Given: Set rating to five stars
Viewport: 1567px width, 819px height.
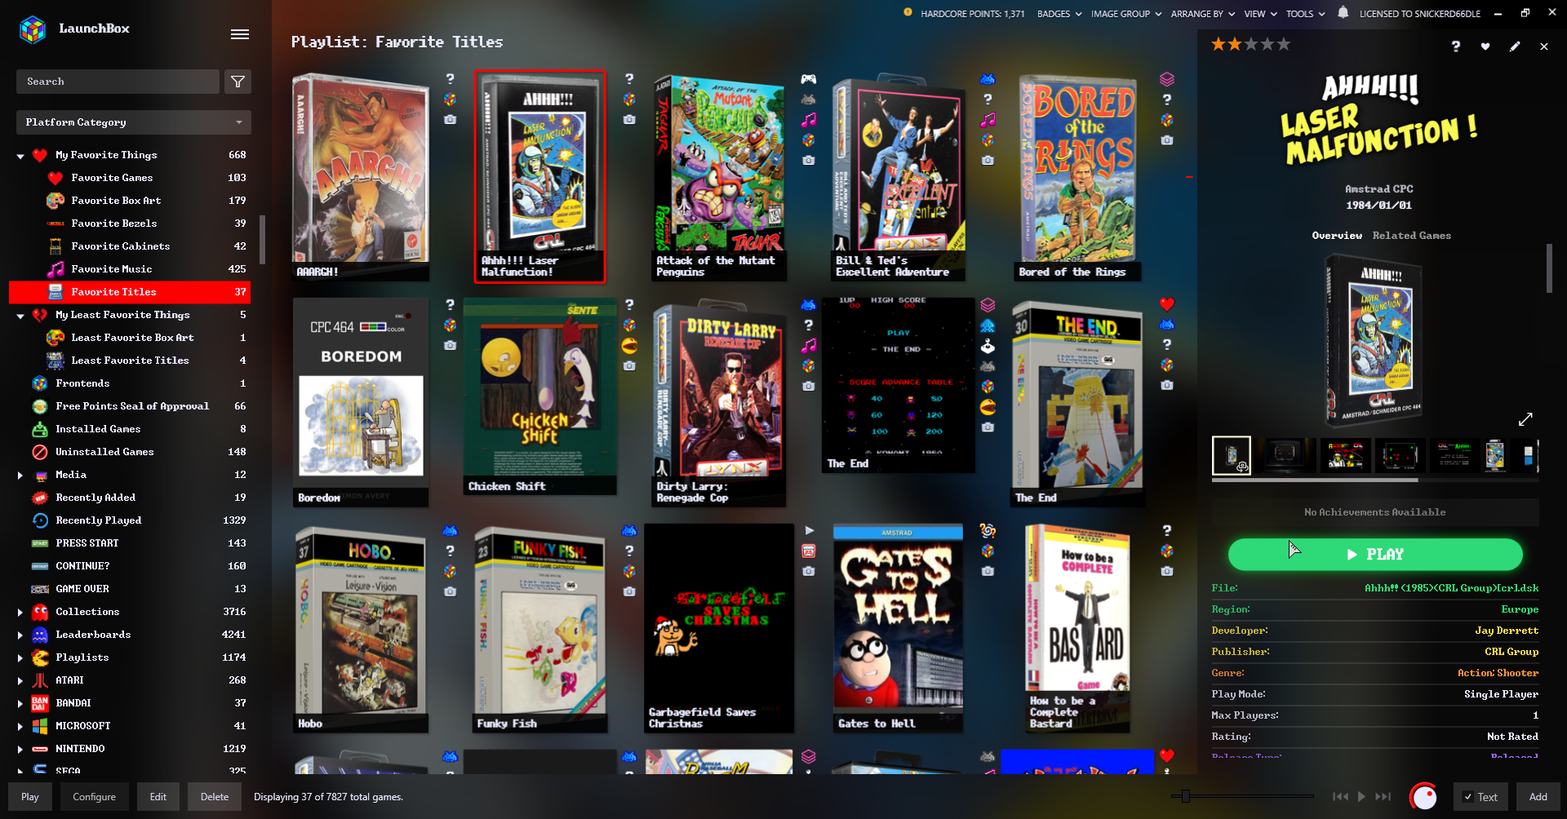Looking at the screenshot, I should coord(1284,44).
